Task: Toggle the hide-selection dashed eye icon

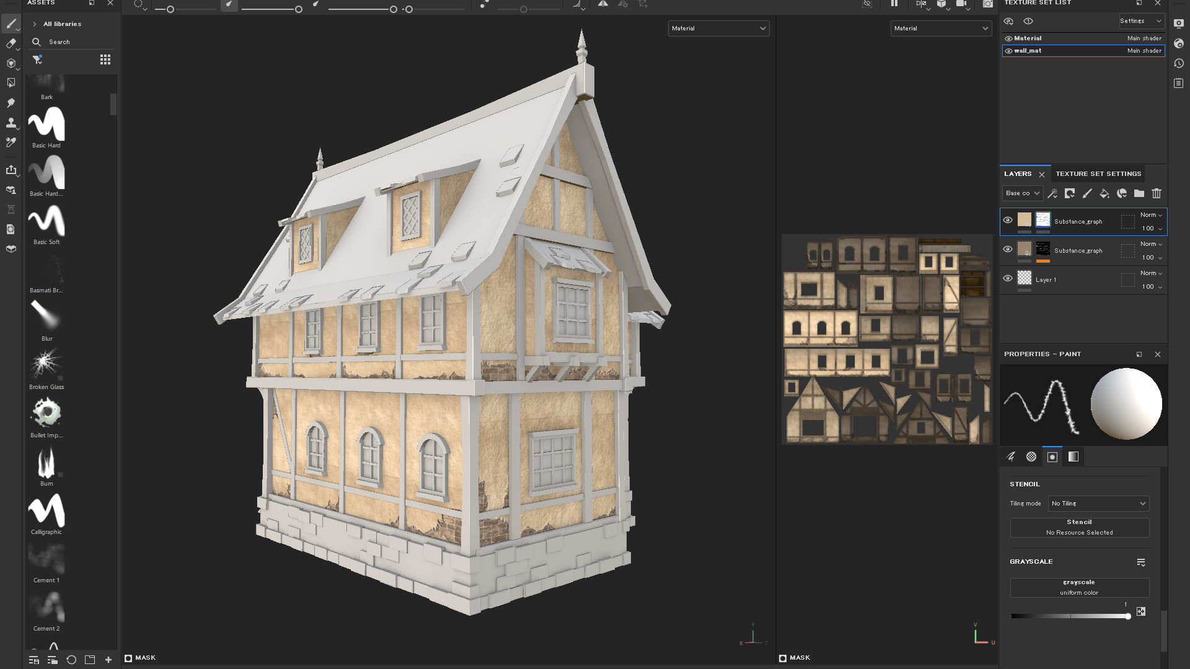Action: click(x=867, y=4)
